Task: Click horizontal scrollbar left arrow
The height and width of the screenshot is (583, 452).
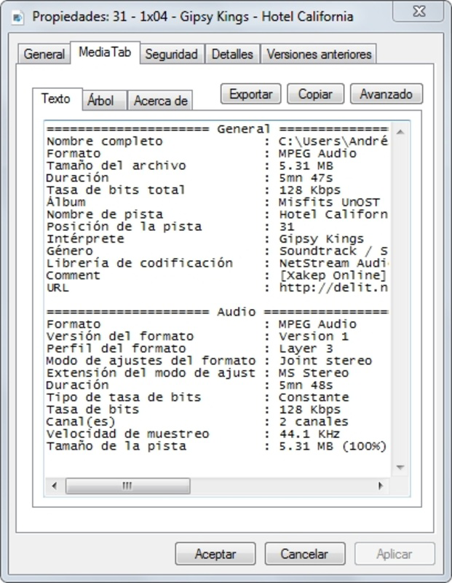Action: pyautogui.click(x=55, y=485)
